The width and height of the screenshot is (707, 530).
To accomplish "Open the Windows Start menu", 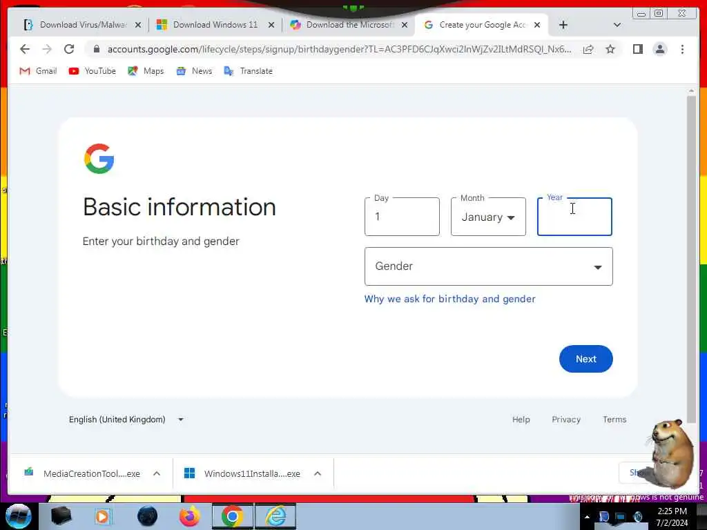I will tap(18, 516).
